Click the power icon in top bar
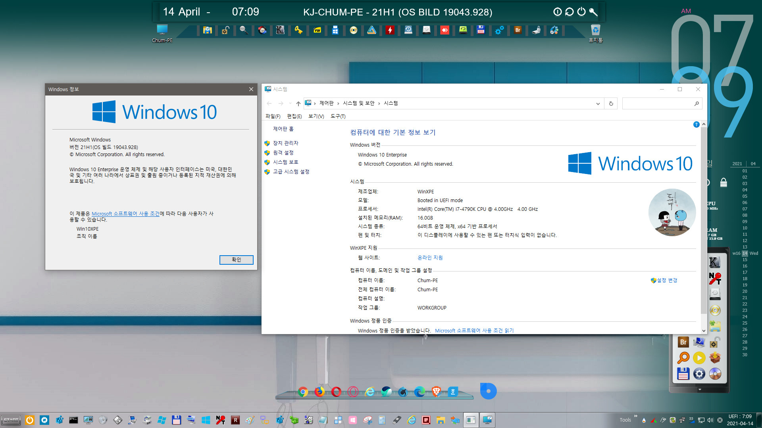762x428 pixels. tap(581, 12)
